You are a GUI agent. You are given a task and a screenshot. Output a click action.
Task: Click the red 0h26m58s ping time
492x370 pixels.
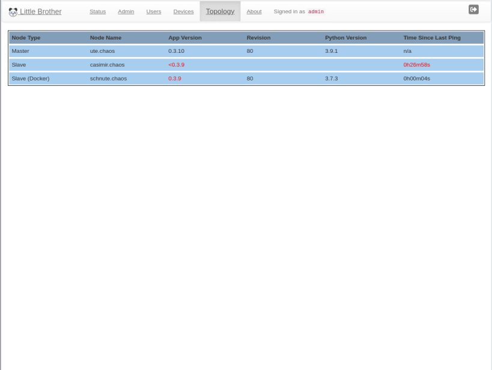417,65
